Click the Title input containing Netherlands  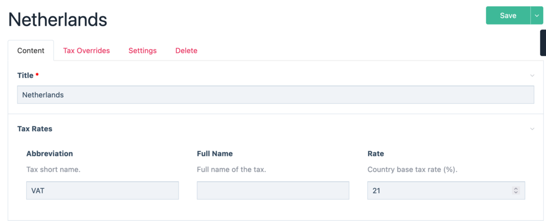(x=275, y=95)
